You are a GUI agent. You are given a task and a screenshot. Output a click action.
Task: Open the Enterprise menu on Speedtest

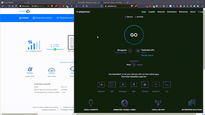pyautogui.click(x=183, y=12)
